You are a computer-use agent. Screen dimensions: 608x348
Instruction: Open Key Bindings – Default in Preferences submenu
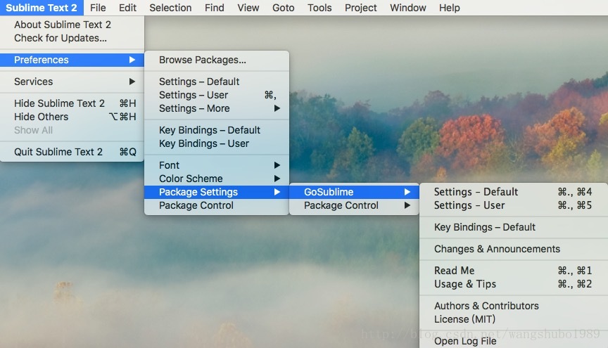point(217,130)
